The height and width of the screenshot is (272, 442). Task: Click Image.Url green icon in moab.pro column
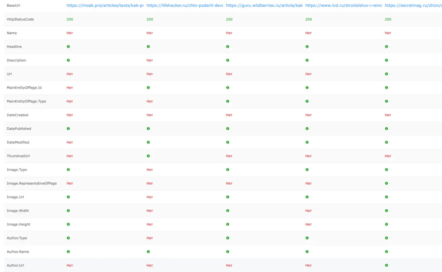tap(68, 197)
